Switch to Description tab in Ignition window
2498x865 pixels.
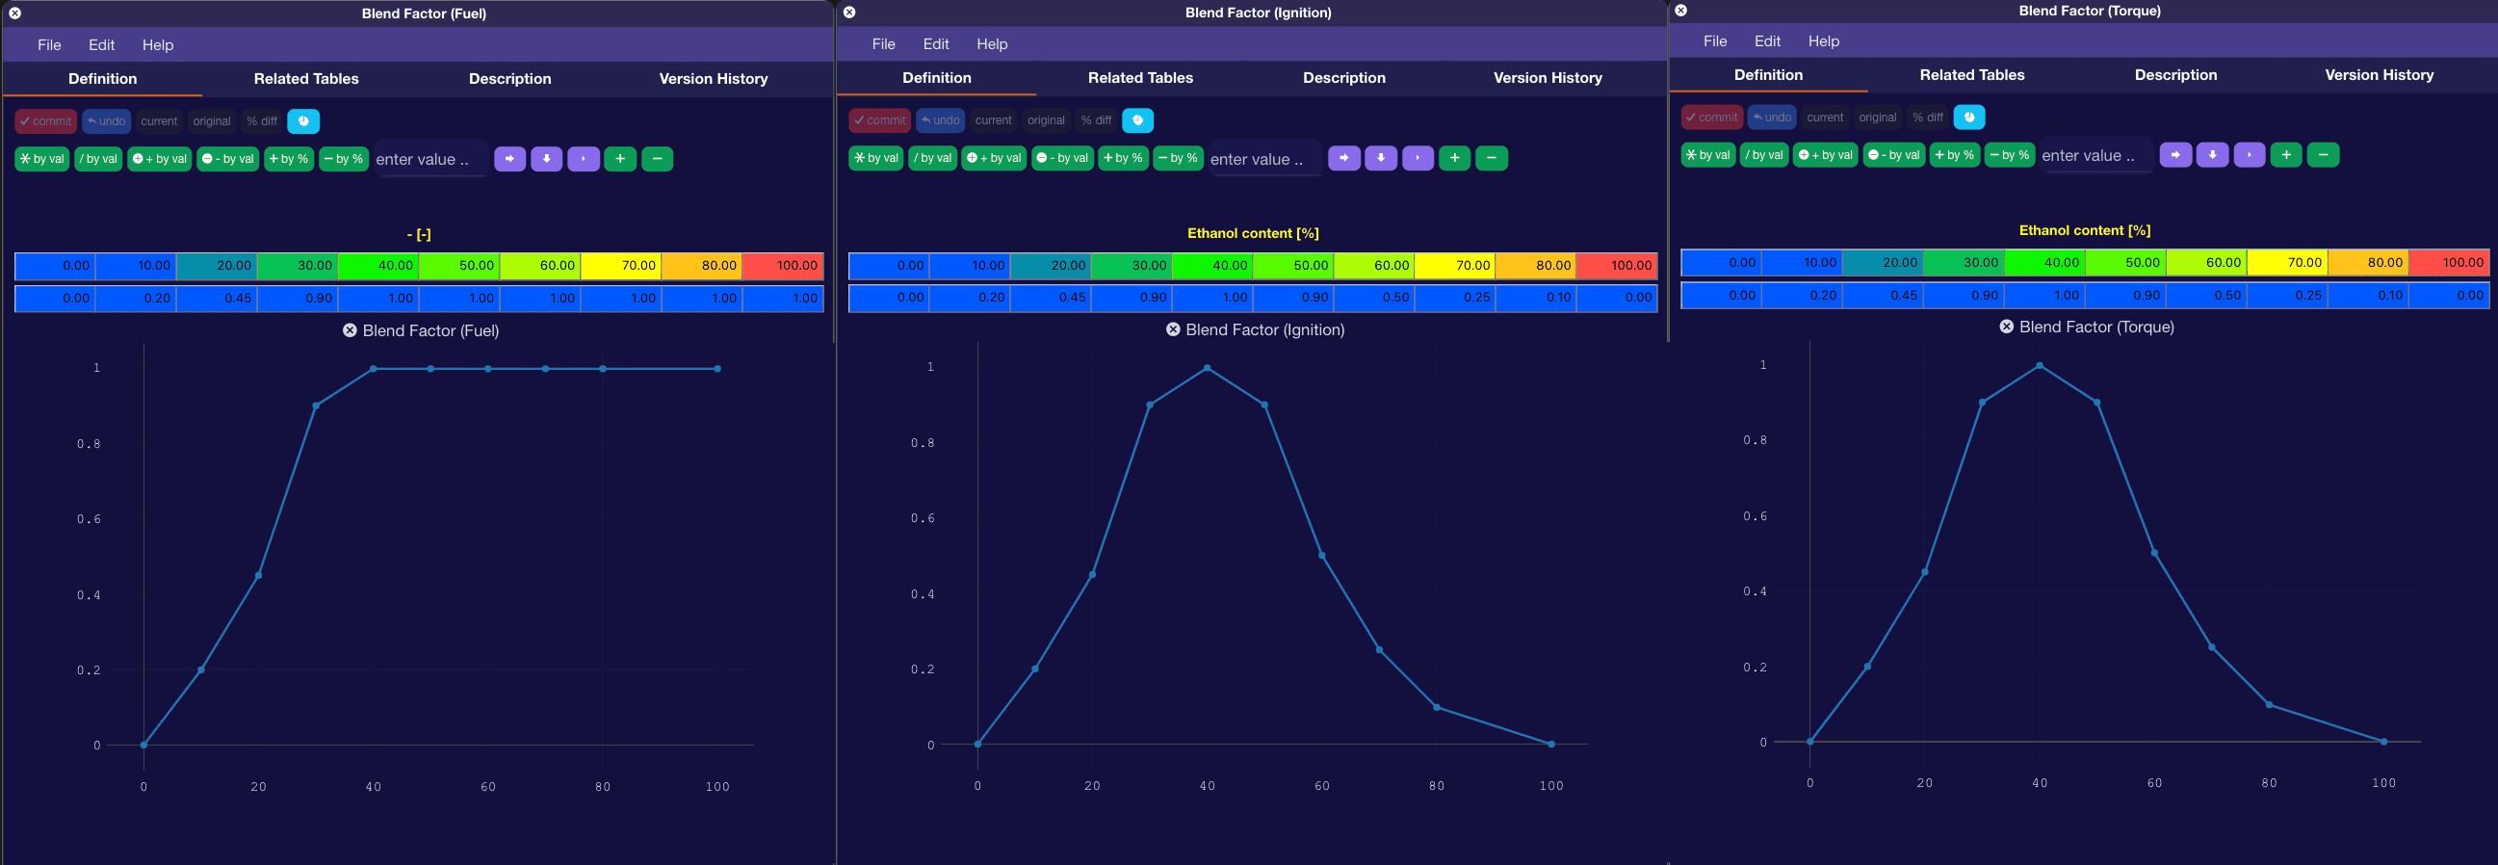[1344, 78]
